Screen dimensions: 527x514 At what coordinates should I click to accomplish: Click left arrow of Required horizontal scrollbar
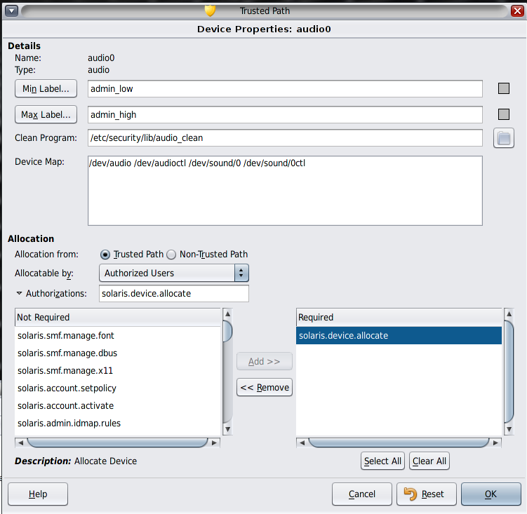[302, 442]
